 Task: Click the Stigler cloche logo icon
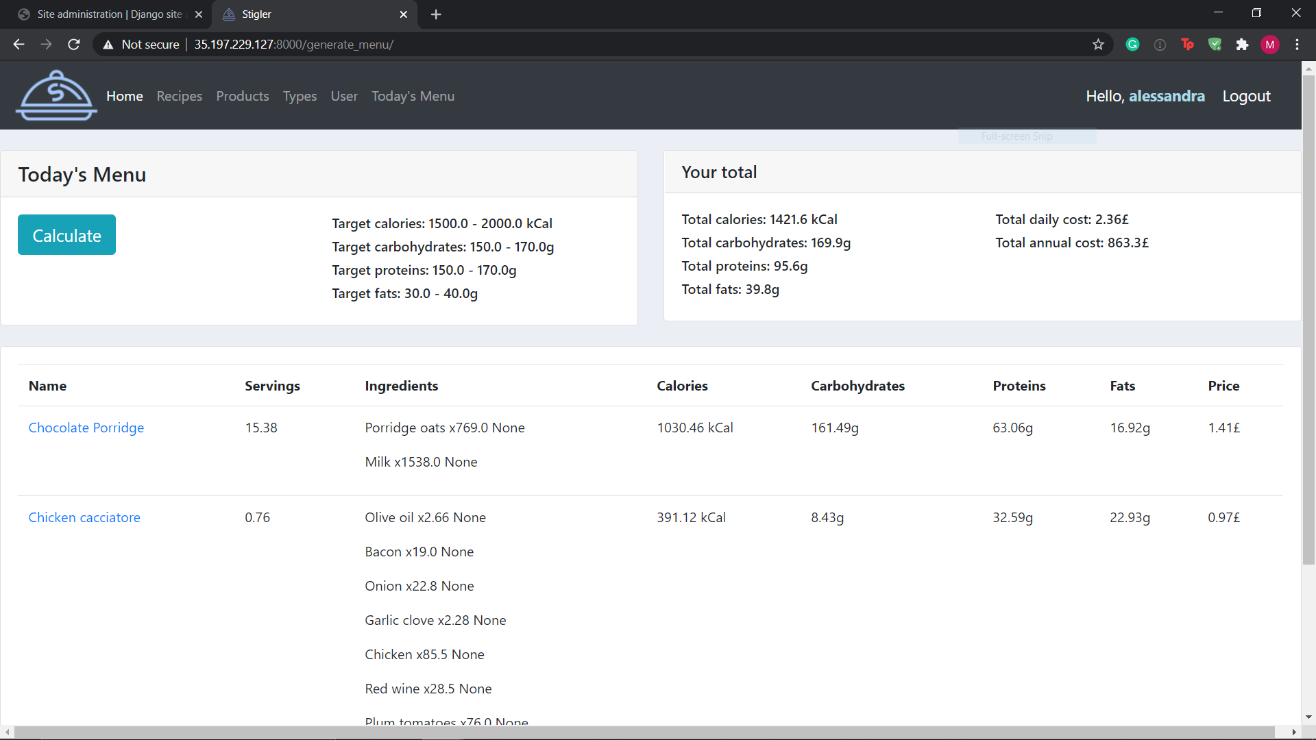tap(56, 96)
